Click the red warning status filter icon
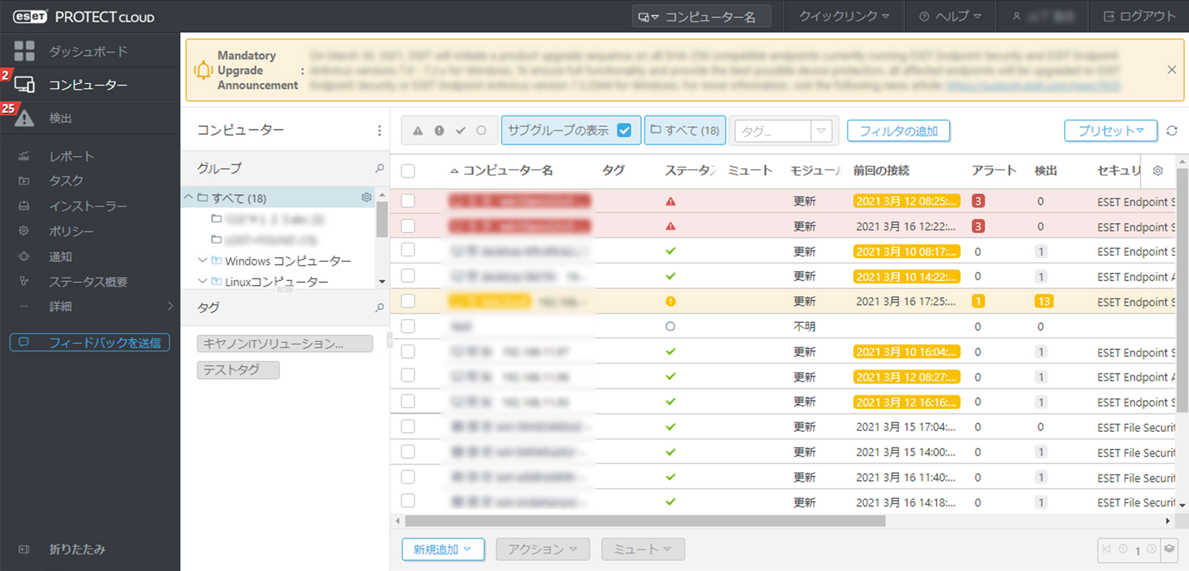Screen dimensions: 1189x571 click(x=418, y=131)
